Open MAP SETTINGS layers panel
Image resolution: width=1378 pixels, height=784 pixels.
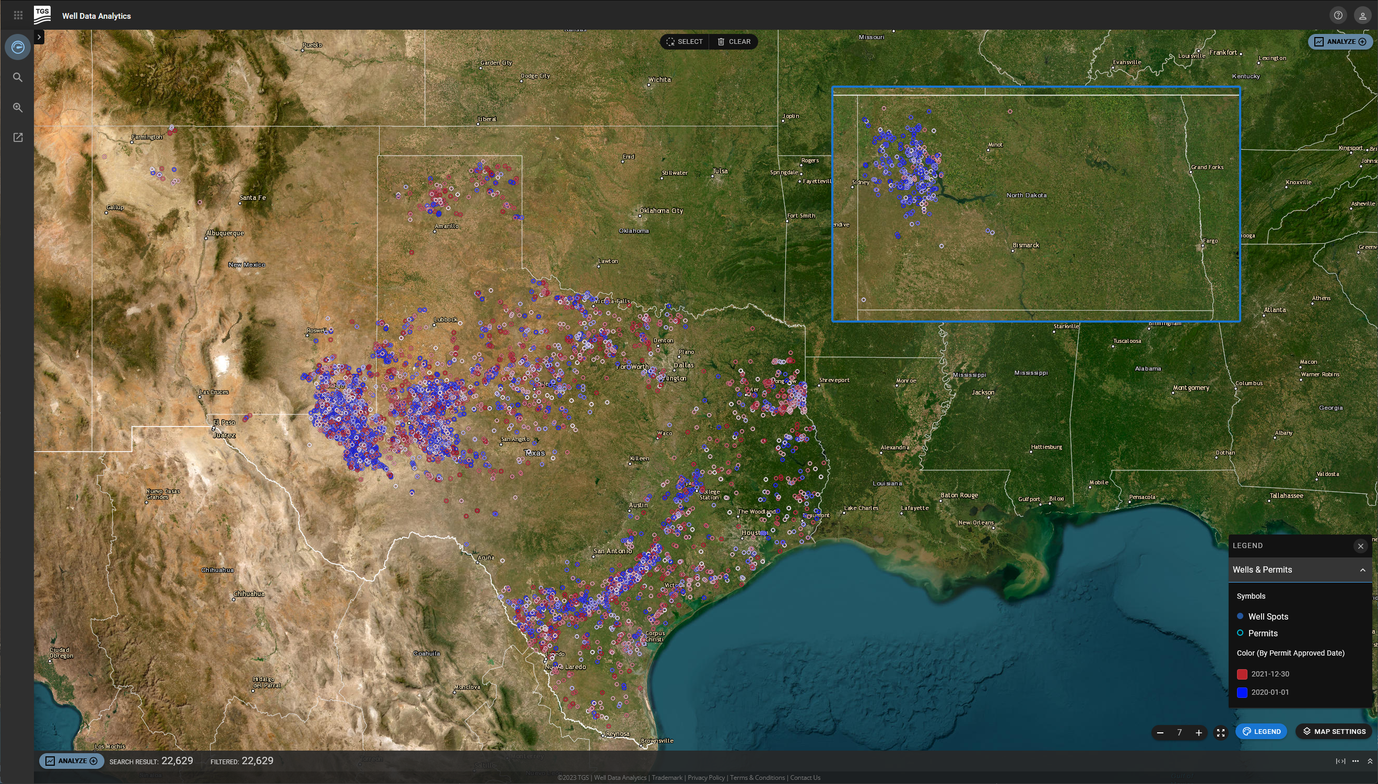click(1333, 731)
